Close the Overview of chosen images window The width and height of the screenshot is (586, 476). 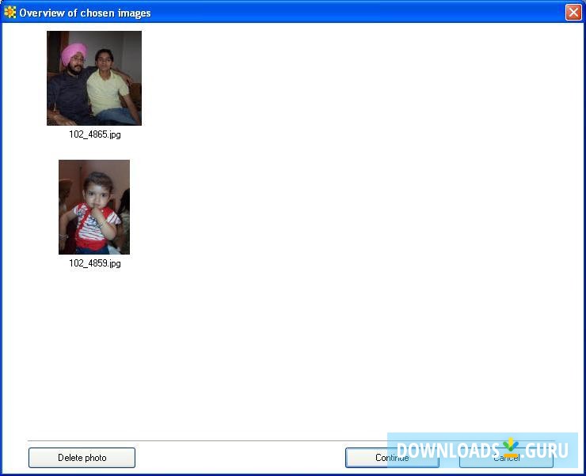(x=573, y=13)
